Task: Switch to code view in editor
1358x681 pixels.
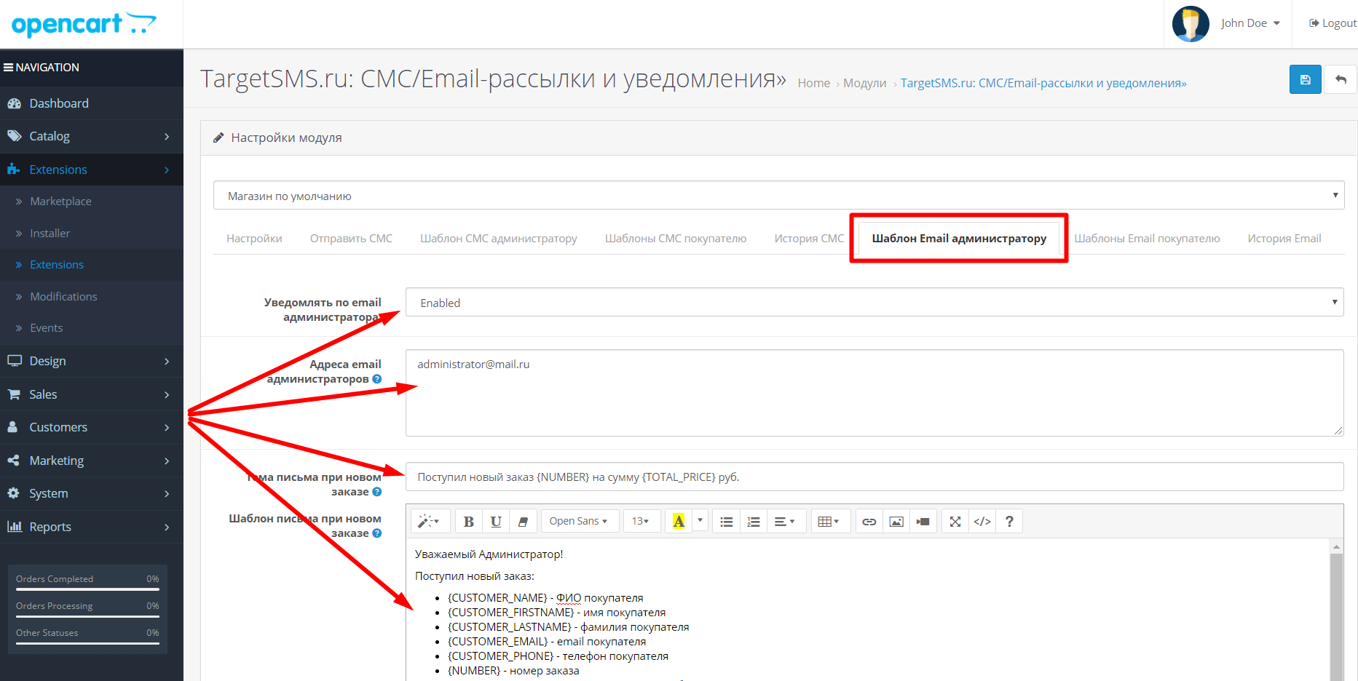Action: (982, 521)
